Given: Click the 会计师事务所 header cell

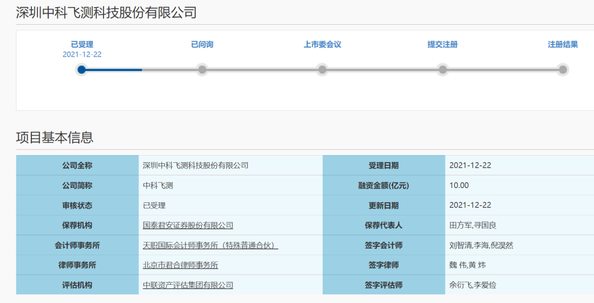Looking at the screenshot, I should 78,245.
